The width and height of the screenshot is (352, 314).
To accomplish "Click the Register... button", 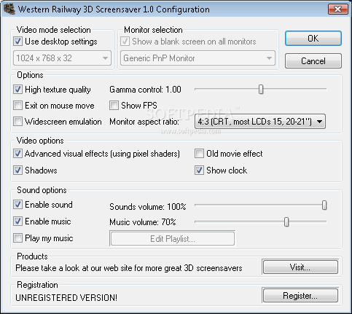I will click(300, 296).
